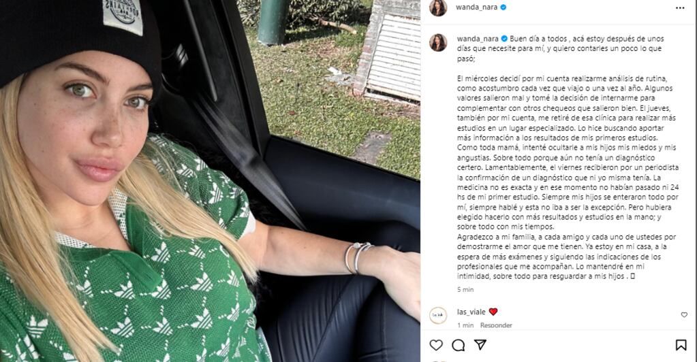Click the red heart emoji in the comment
This screenshot has width=697, height=362.
pyautogui.click(x=493, y=312)
